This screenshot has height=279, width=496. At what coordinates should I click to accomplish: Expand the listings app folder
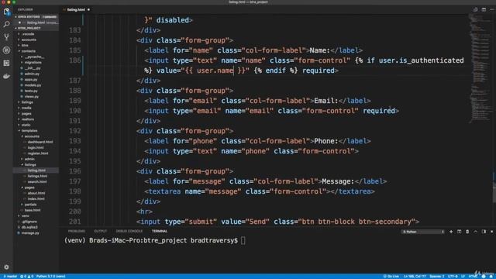tap(27, 102)
